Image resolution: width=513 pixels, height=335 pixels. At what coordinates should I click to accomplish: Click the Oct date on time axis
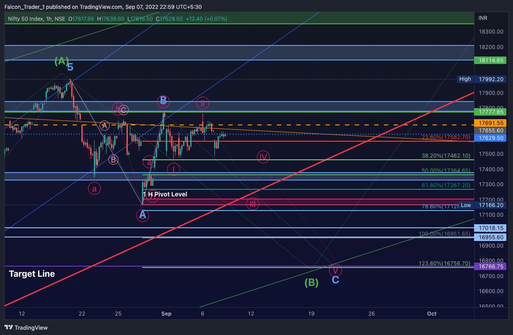pos(432,314)
